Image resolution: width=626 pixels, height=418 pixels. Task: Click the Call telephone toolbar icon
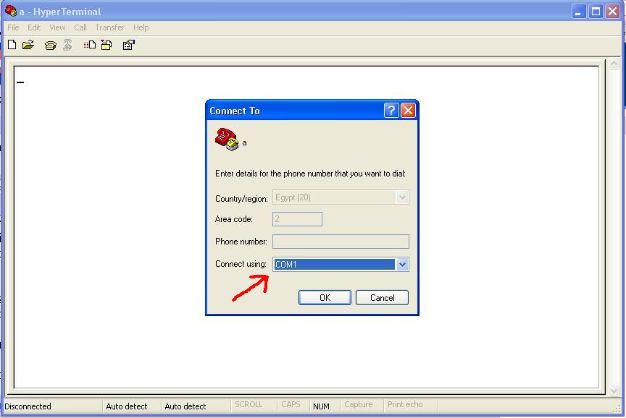tap(51, 46)
